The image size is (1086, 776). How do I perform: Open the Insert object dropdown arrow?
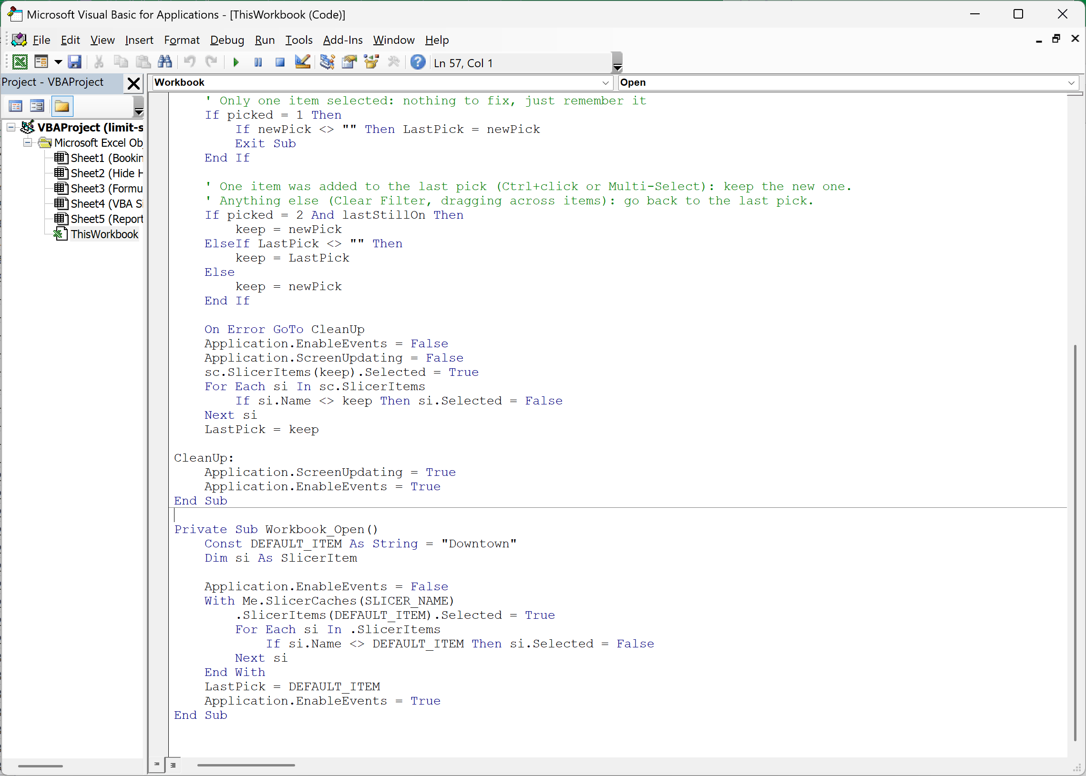(58, 62)
